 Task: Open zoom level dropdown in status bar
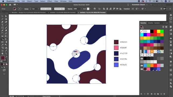(16, 96)
